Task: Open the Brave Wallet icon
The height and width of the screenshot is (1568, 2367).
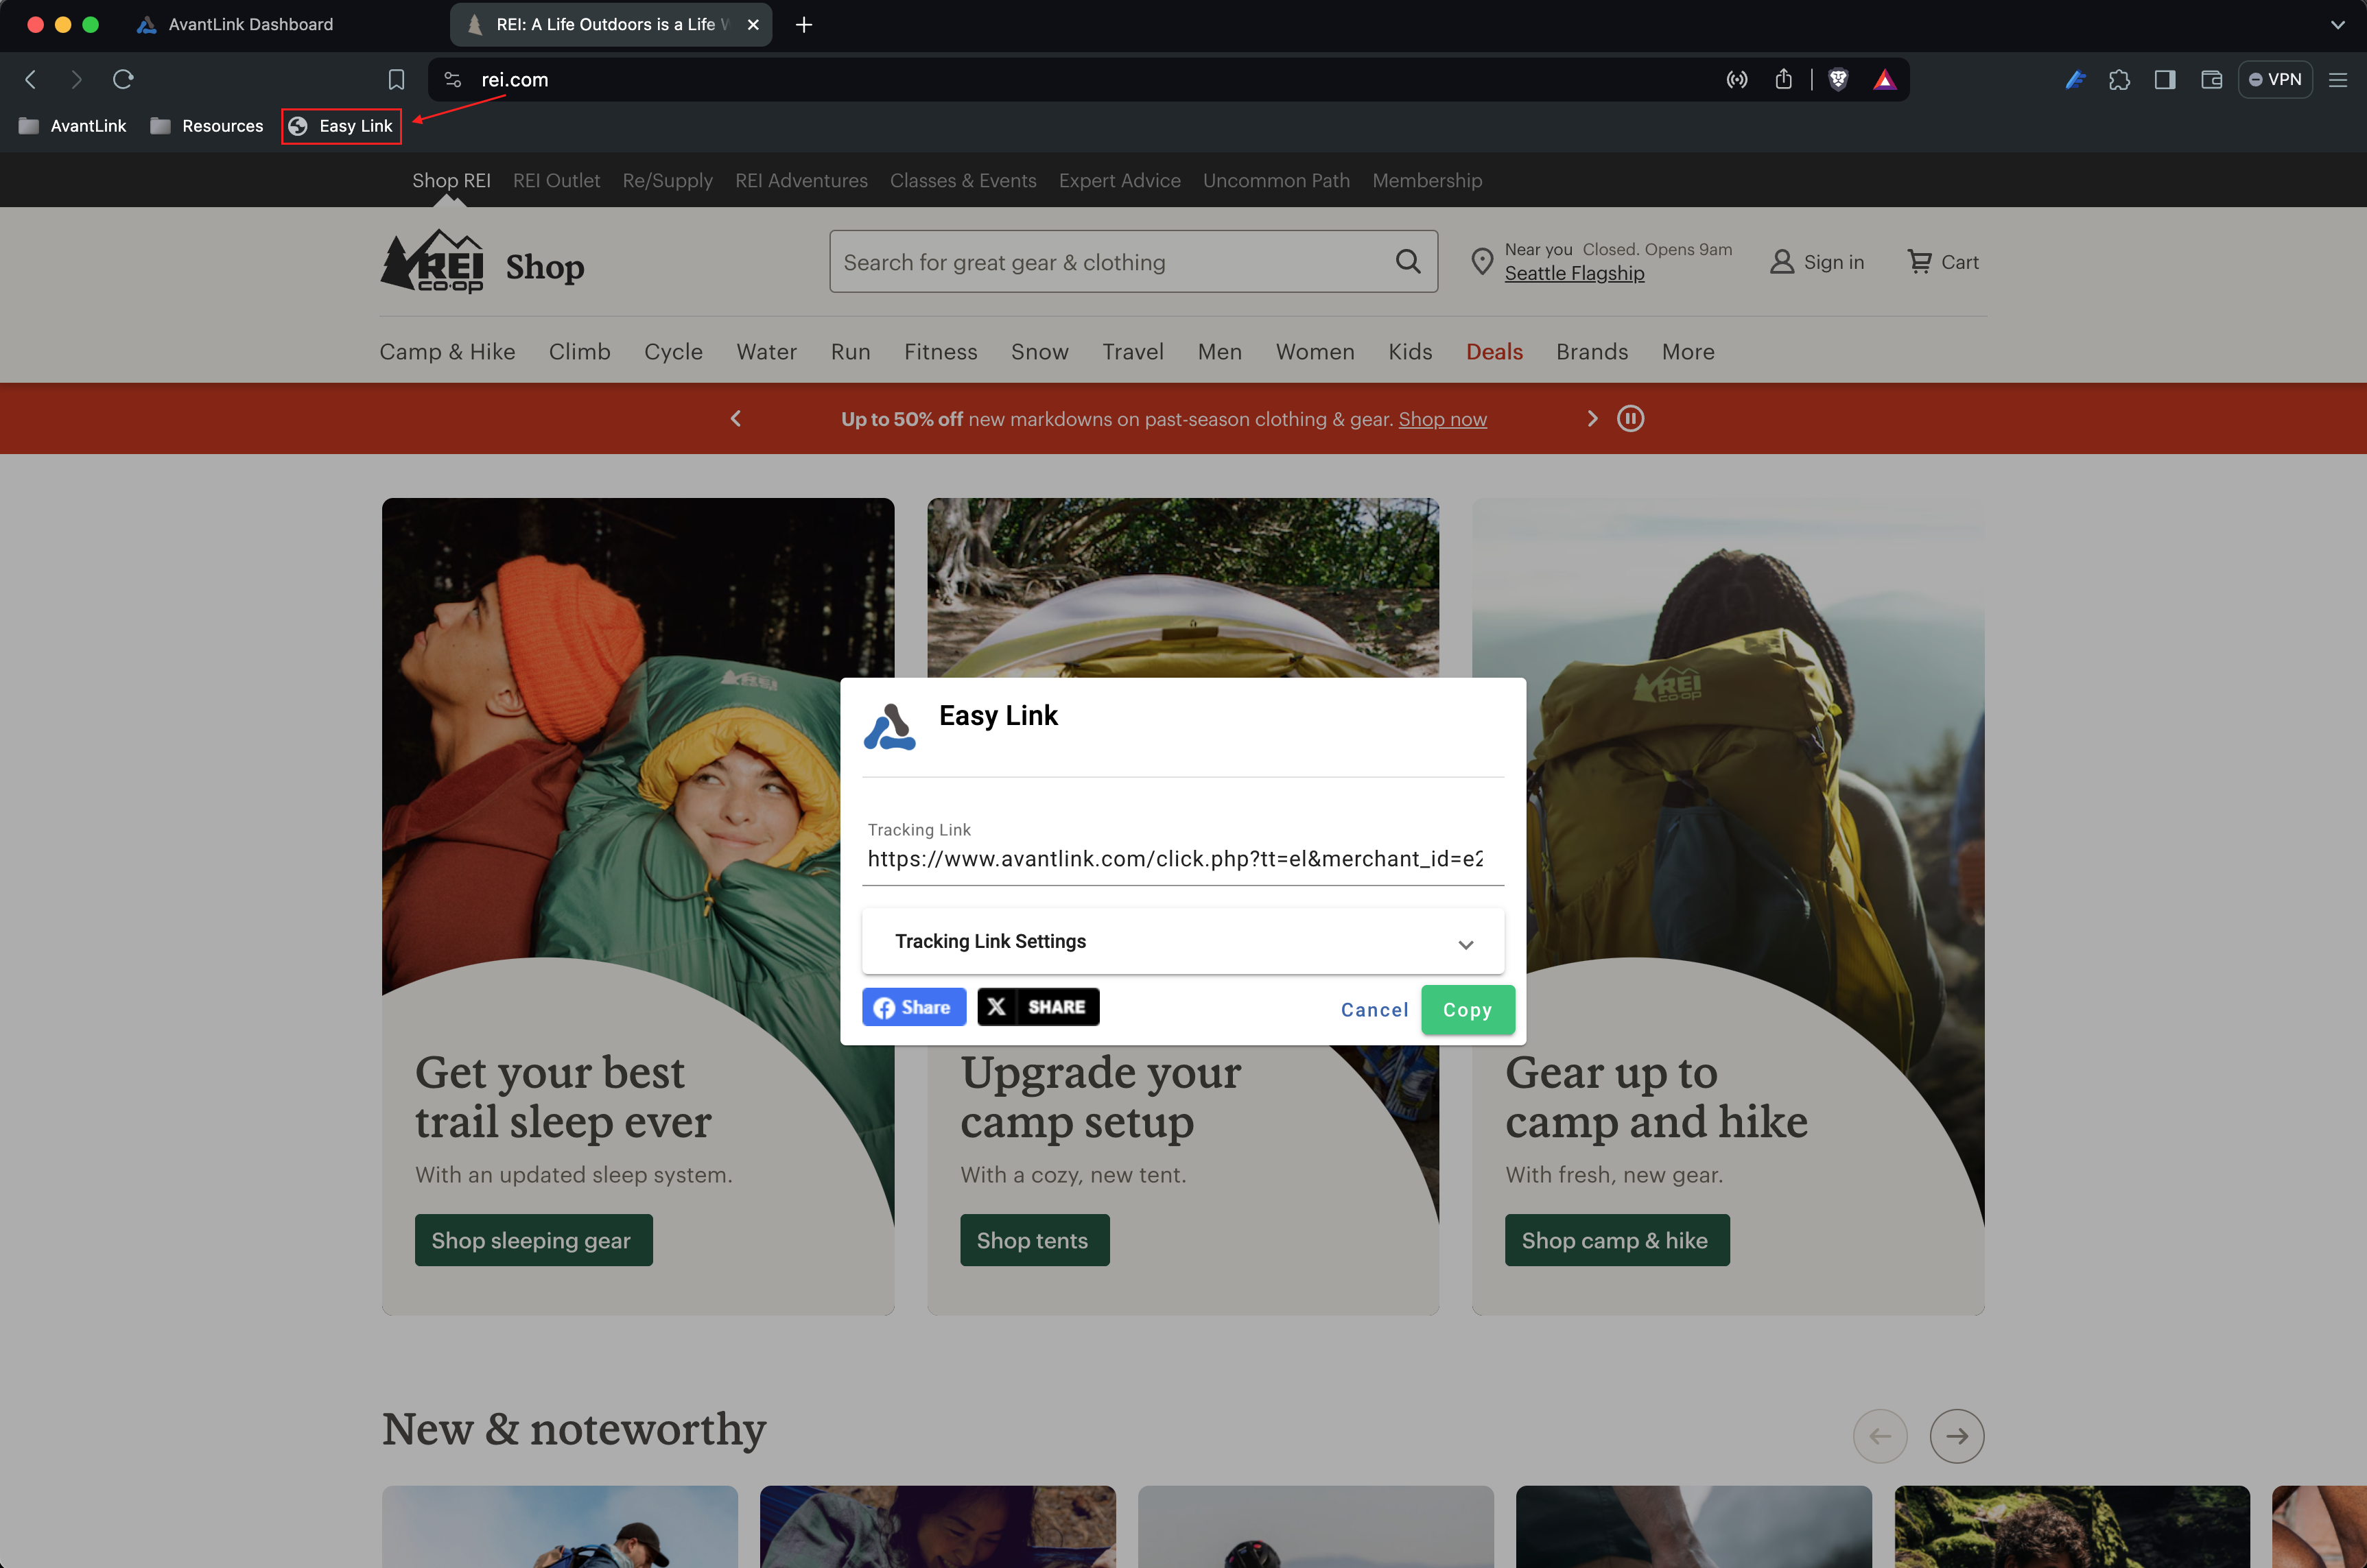Action: click(x=2211, y=79)
